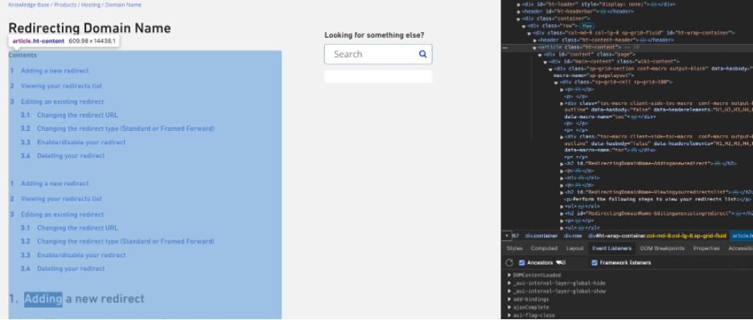Click Viewing your redirects list in first contents list

61,86
